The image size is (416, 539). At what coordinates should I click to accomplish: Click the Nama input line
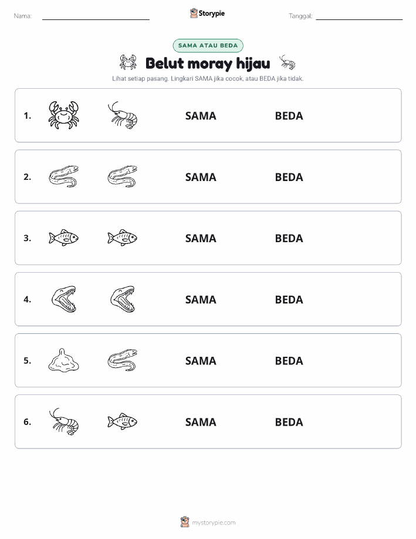pos(96,16)
